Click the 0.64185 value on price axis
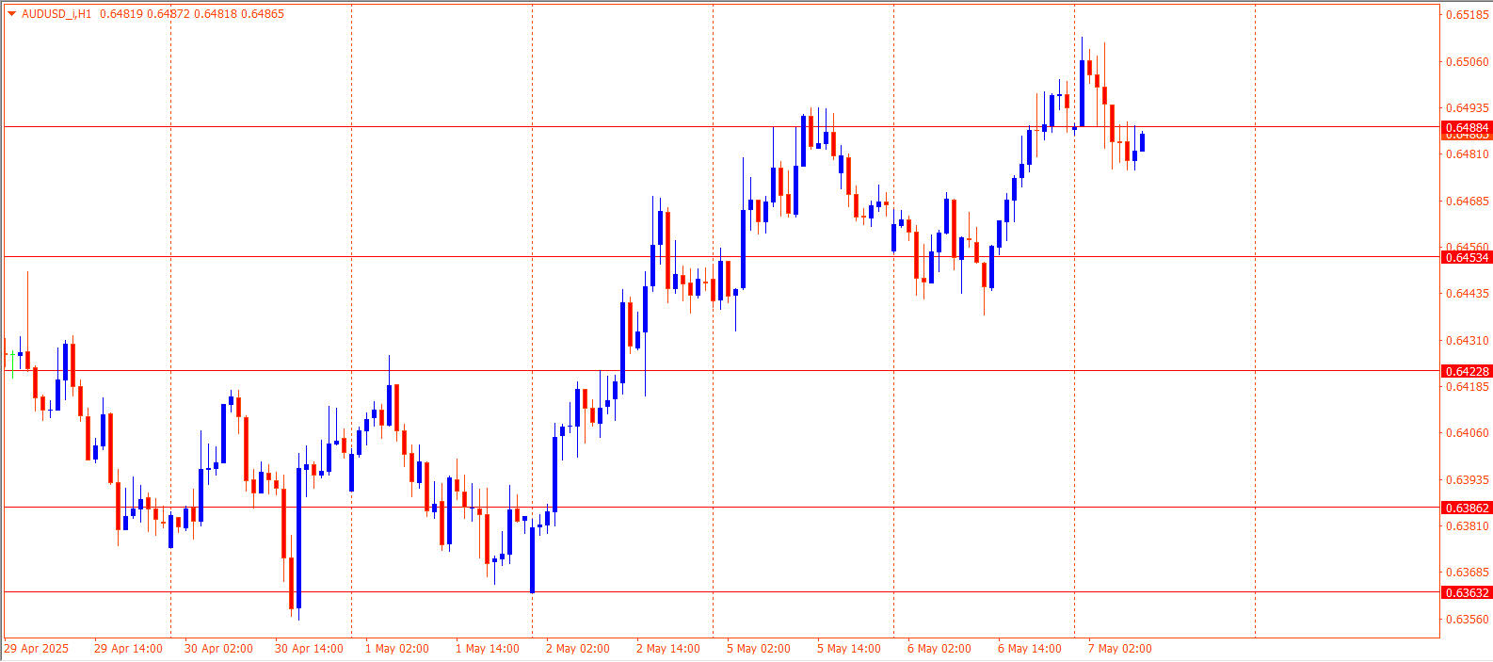 point(1468,387)
